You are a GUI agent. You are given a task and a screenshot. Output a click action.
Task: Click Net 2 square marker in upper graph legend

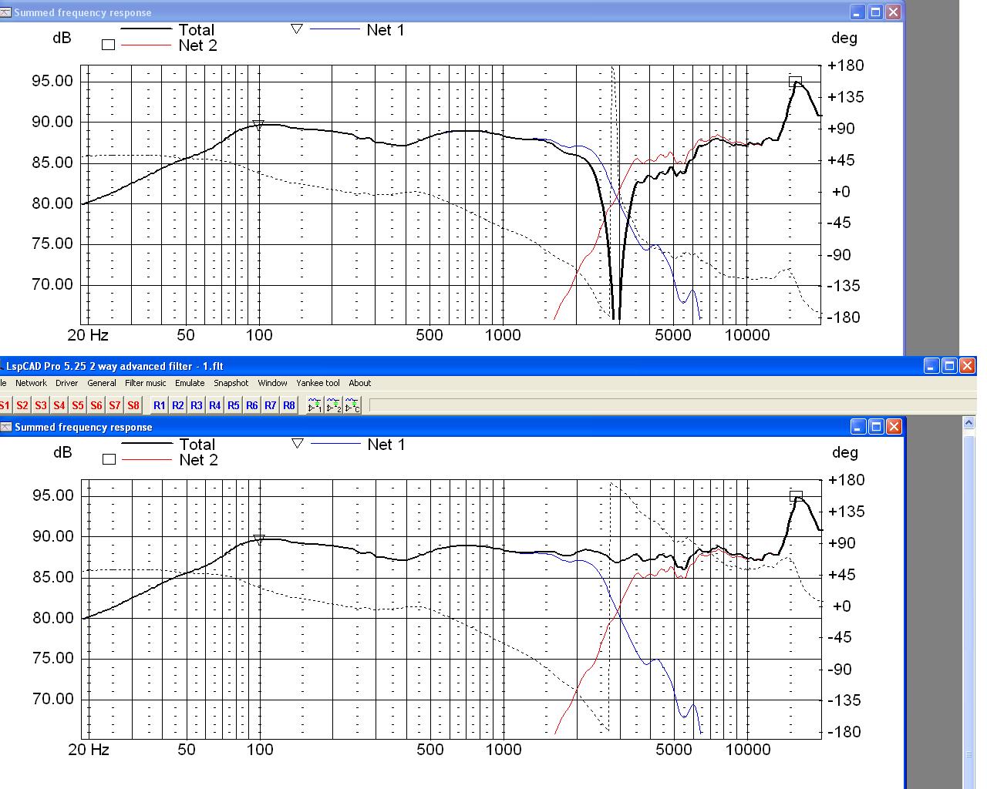pos(109,45)
